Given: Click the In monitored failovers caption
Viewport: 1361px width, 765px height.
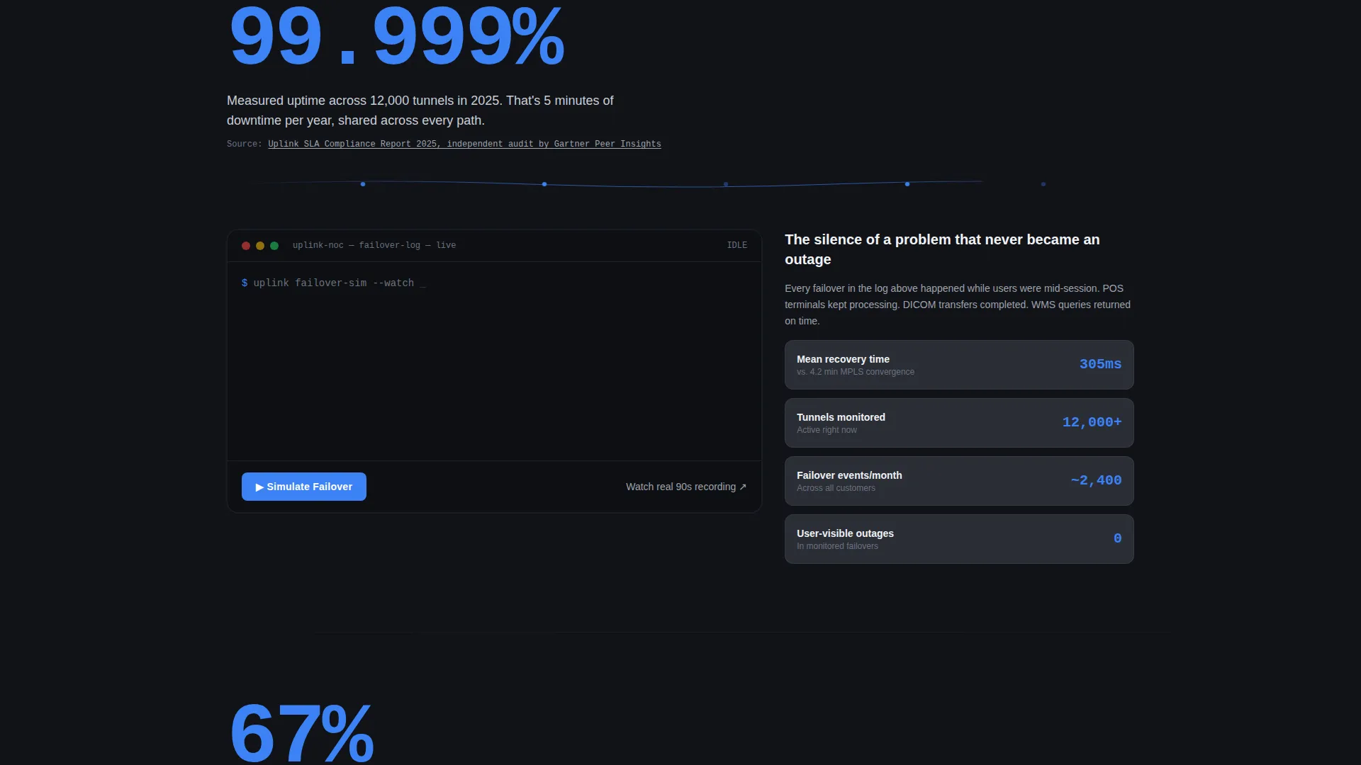Looking at the screenshot, I should click(x=837, y=546).
